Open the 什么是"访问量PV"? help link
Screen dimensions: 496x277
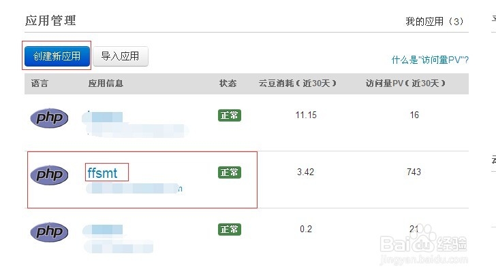coord(430,60)
